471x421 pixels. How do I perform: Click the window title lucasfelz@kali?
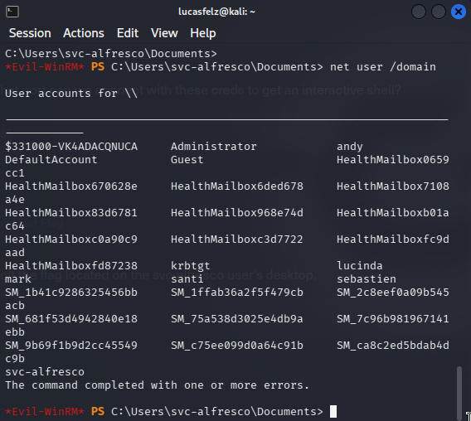(216, 12)
